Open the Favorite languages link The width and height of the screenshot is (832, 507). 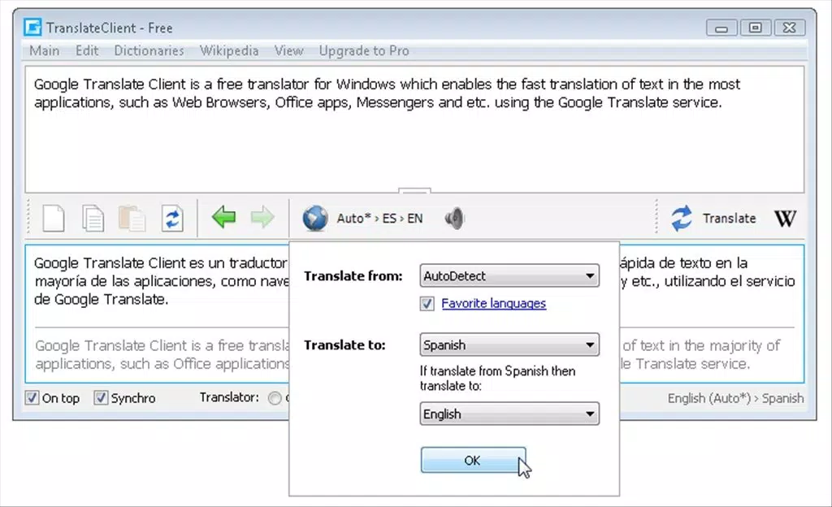(493, 303)
